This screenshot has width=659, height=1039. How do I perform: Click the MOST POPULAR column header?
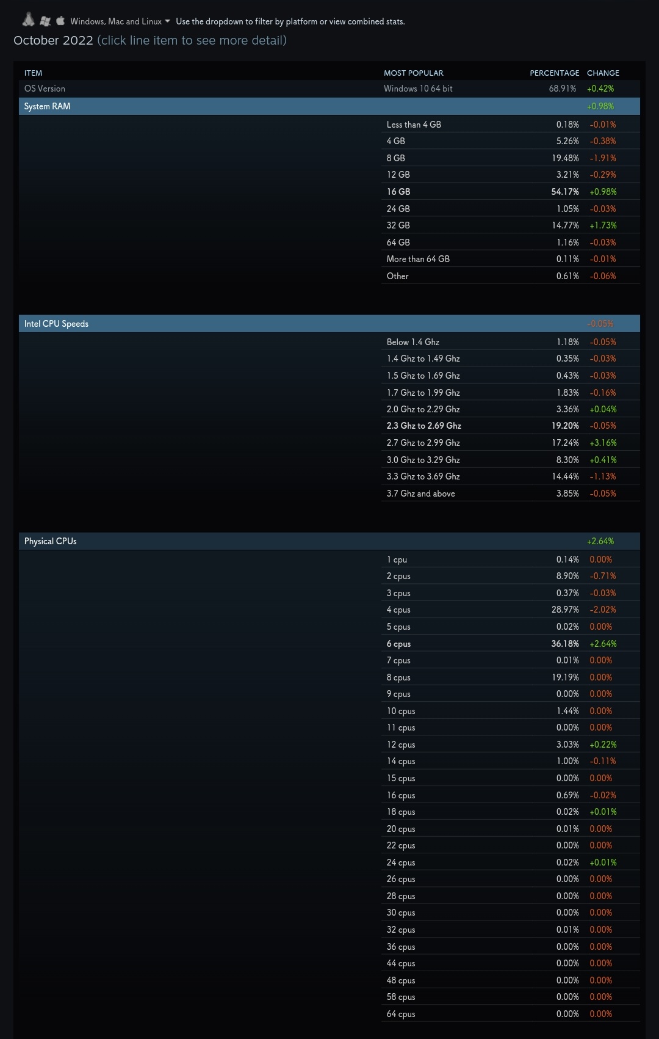(414, 73)
